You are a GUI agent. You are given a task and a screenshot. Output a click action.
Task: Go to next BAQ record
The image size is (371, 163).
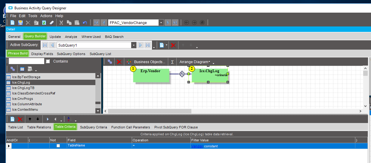(x=168, y=23)
